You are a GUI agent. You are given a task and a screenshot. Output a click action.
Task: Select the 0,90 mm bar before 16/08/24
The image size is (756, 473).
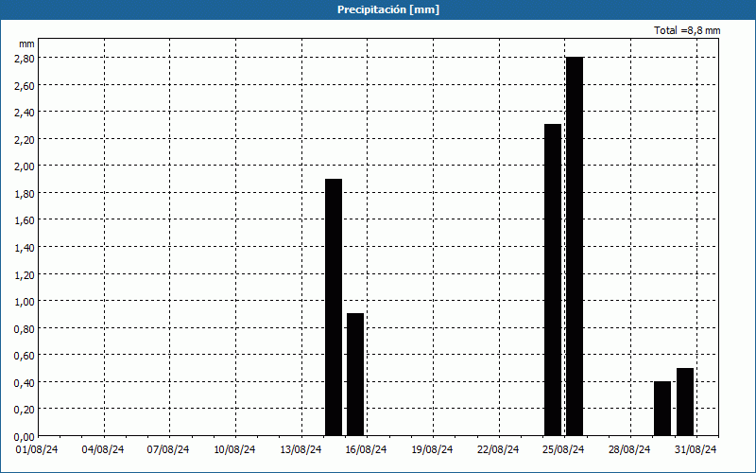(x=355, y=375)
